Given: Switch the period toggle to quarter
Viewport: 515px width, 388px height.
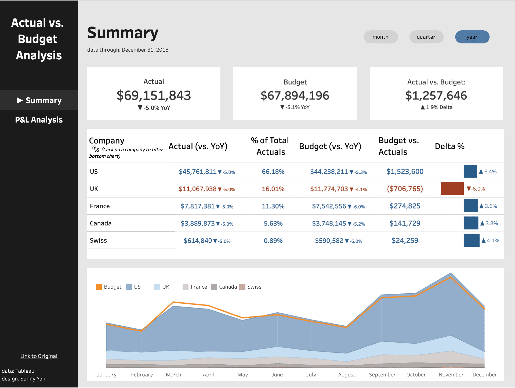Looking at the screenshot, I should pos(426,37).
